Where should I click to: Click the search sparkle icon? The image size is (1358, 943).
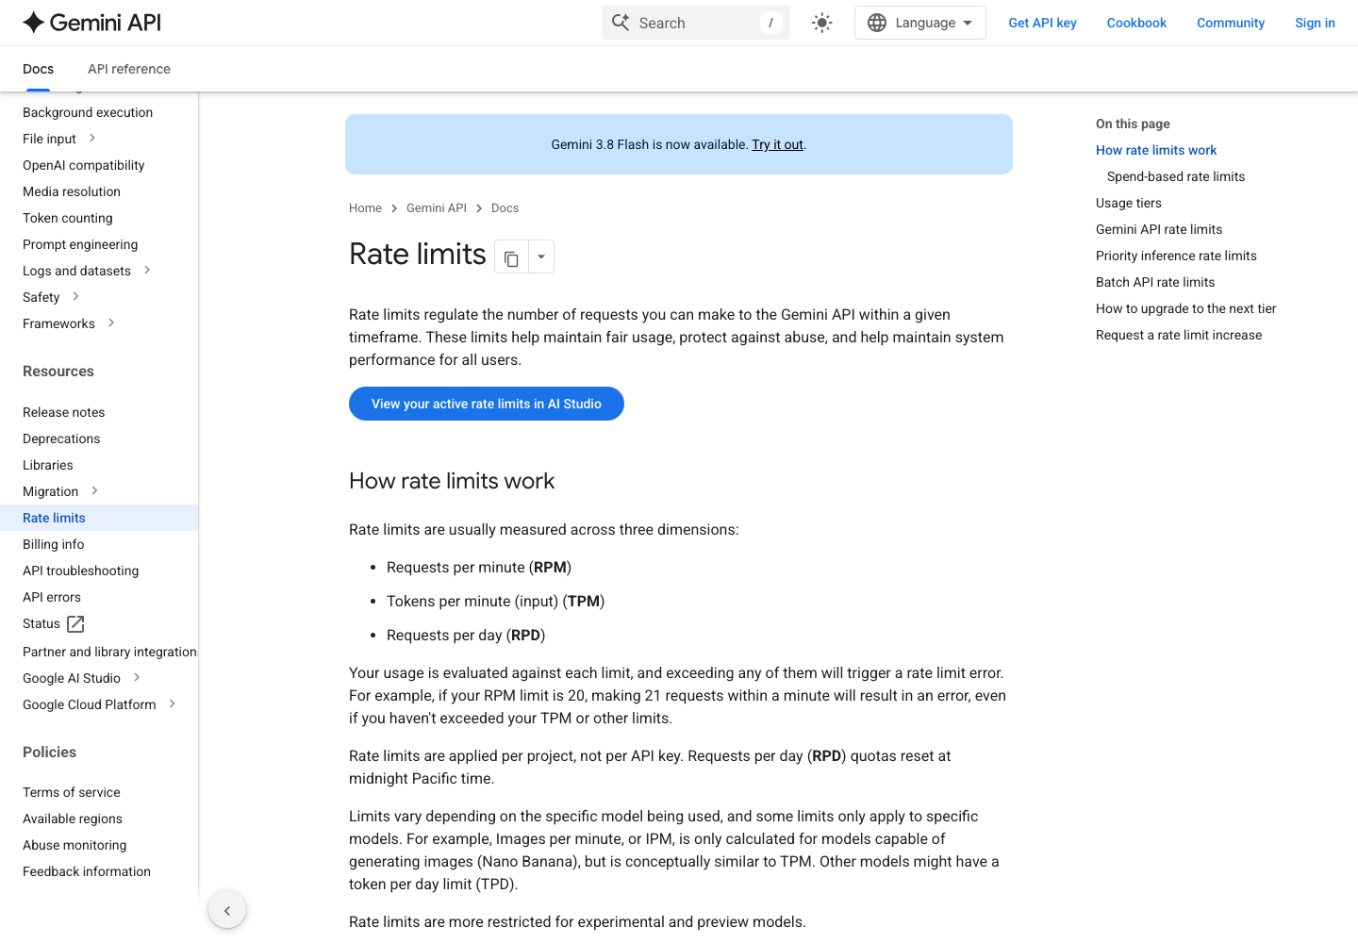click(x=621, y=23)
